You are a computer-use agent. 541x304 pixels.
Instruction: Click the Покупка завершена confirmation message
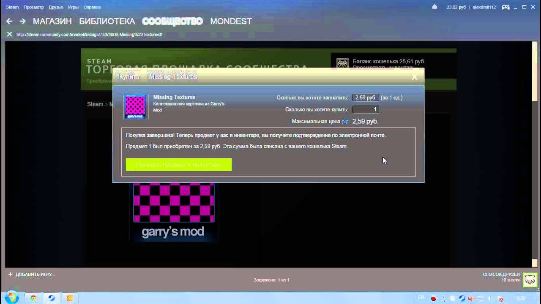256,135
